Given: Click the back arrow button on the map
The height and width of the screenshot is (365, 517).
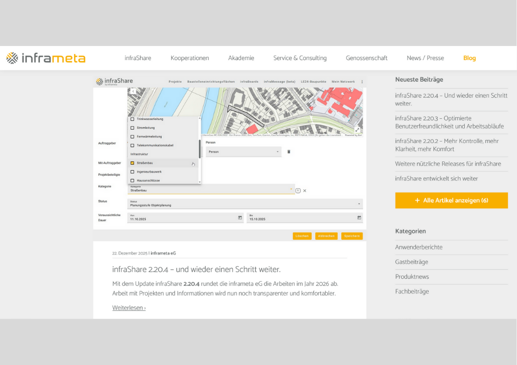Looking at the screenshot, I should [132, 91].
